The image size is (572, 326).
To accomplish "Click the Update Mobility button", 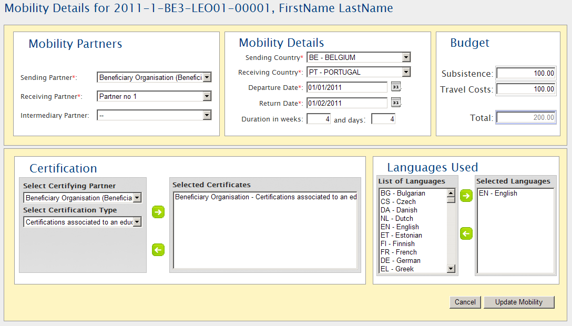I will point(519,302).
